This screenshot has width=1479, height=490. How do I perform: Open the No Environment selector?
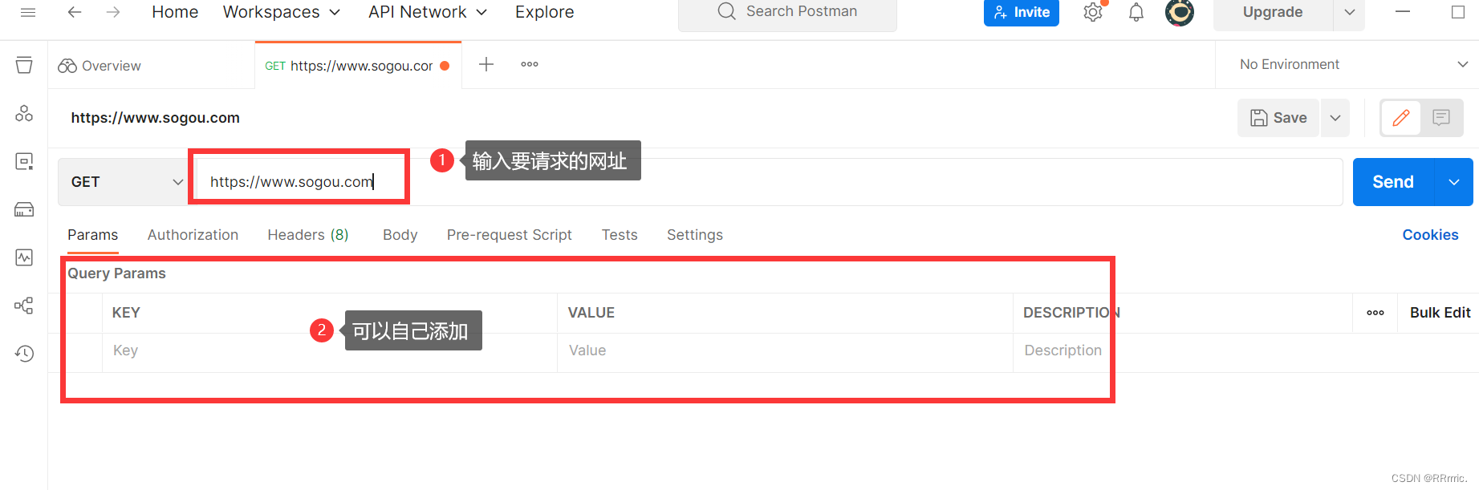(x=1354, y=64)
